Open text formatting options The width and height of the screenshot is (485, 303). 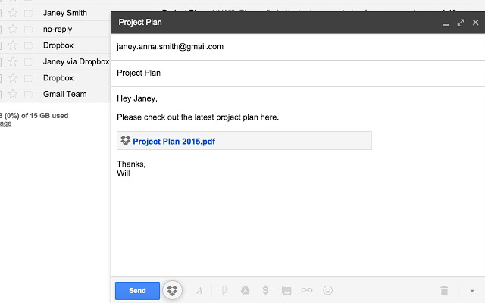199,290
